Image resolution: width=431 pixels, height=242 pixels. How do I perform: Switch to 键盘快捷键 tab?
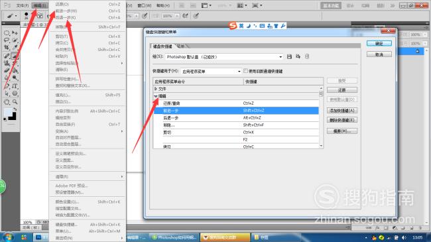pos(162,46)
